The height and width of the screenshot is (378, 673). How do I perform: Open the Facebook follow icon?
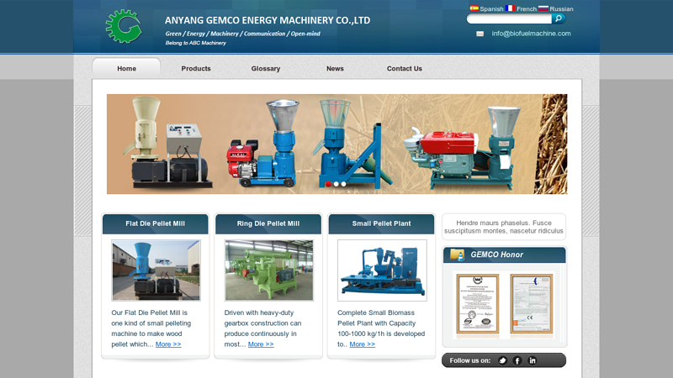[x=517, y=360]
